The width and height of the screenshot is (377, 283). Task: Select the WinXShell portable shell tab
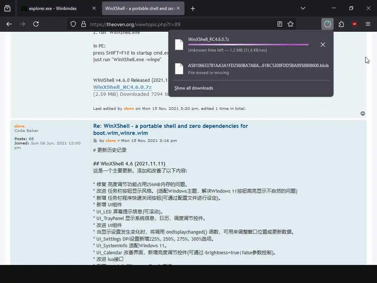tap(140, 8)
